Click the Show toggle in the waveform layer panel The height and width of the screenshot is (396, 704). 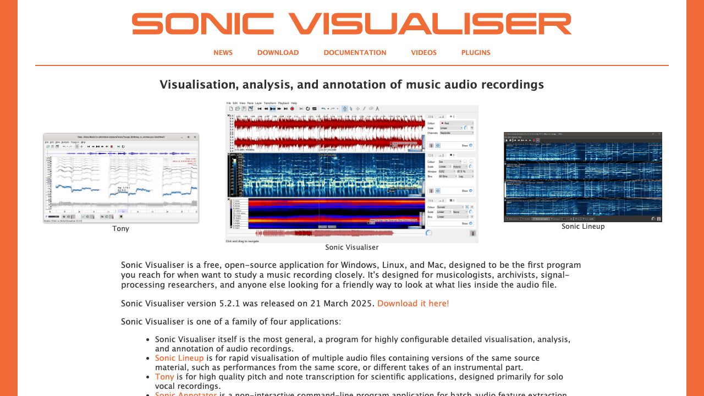pyautogui.click(x=471, y=145)
